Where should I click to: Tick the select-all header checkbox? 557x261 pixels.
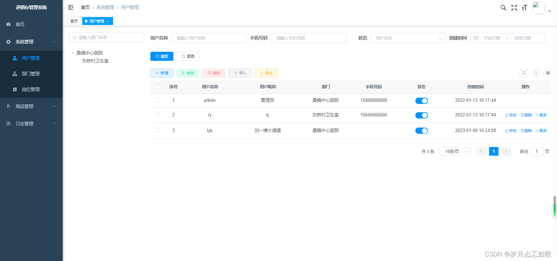158,87
